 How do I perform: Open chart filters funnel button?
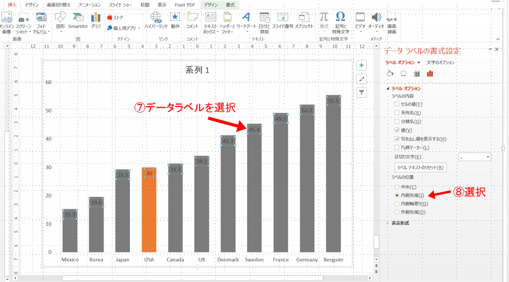361,93
